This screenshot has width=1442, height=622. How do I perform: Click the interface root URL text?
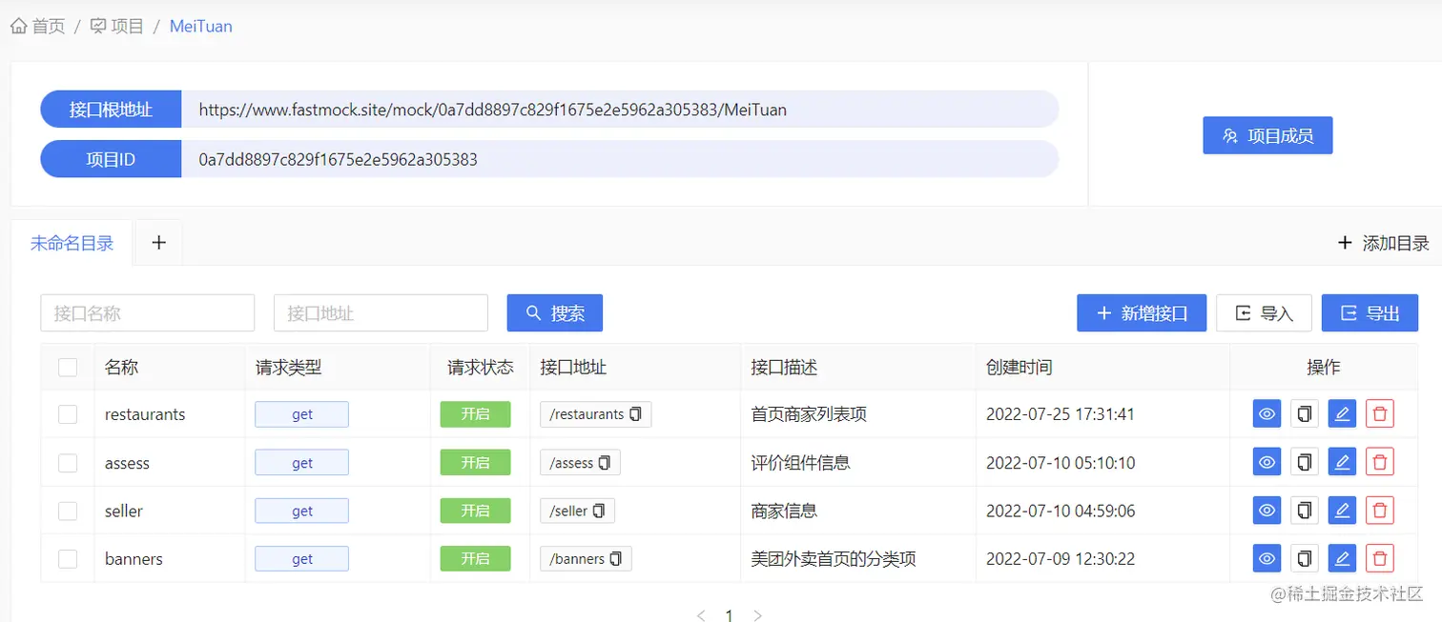[x=493, y=110]
